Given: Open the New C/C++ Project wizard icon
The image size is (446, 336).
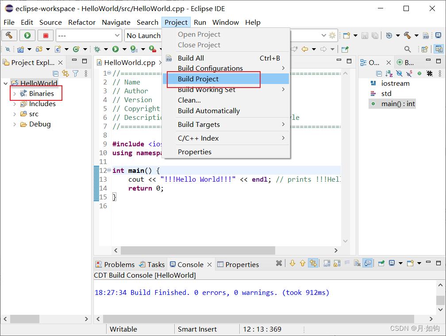Looking at the screenshot, I should 20,49.
